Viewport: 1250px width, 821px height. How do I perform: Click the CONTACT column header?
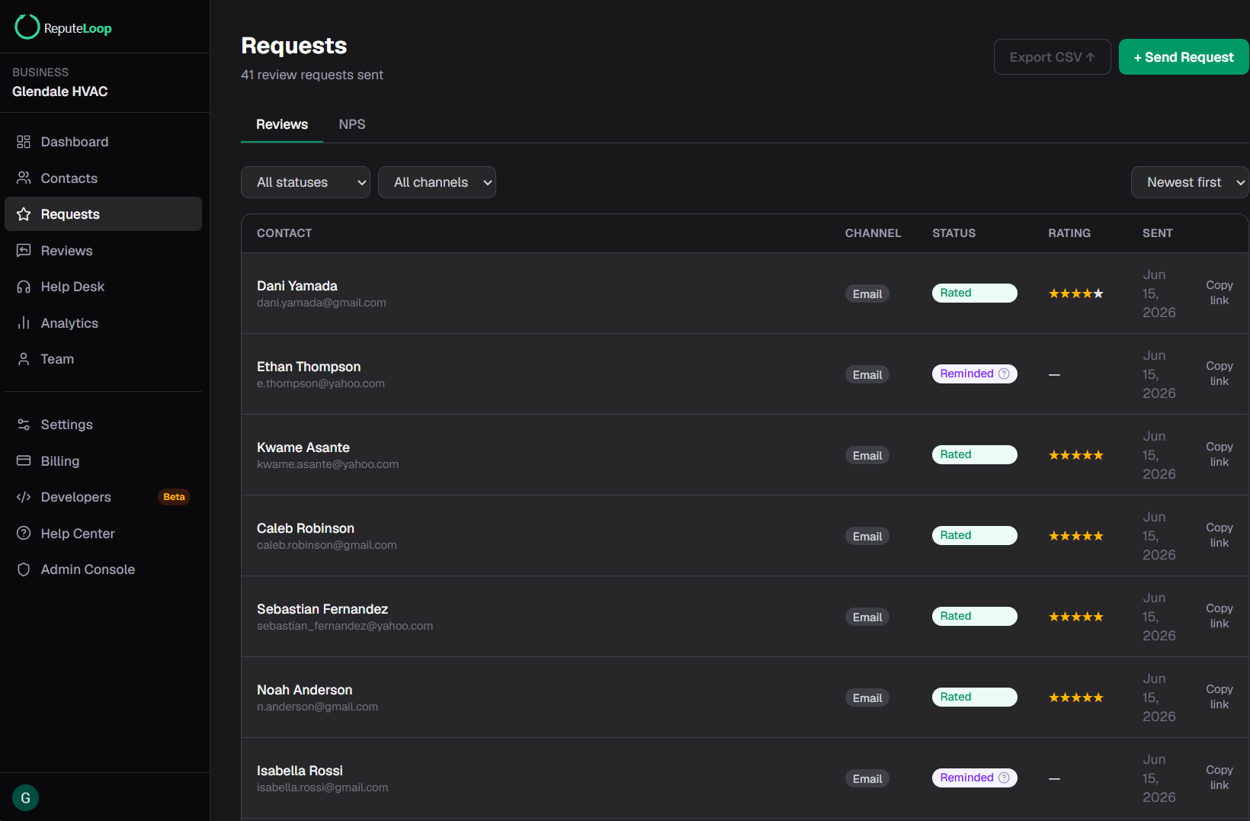coord(284,233)
